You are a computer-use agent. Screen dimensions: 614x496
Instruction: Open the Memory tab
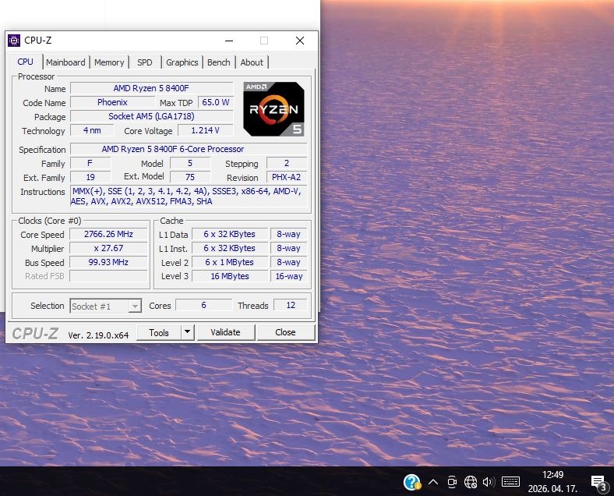tap(109, 62)
